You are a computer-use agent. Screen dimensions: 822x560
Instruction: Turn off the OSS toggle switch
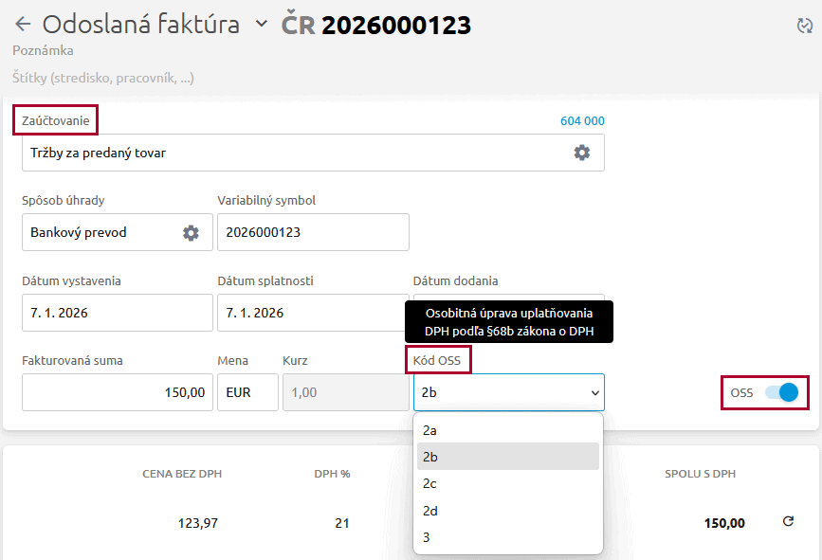[782, 392]
